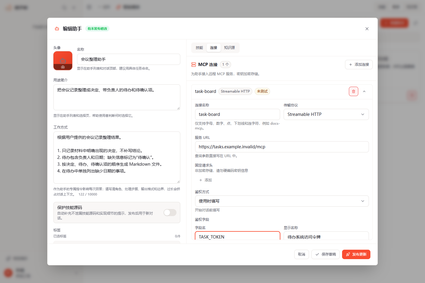Click the task-board title in card header
The width and height of the screenshot is (425, 283).
205,91
